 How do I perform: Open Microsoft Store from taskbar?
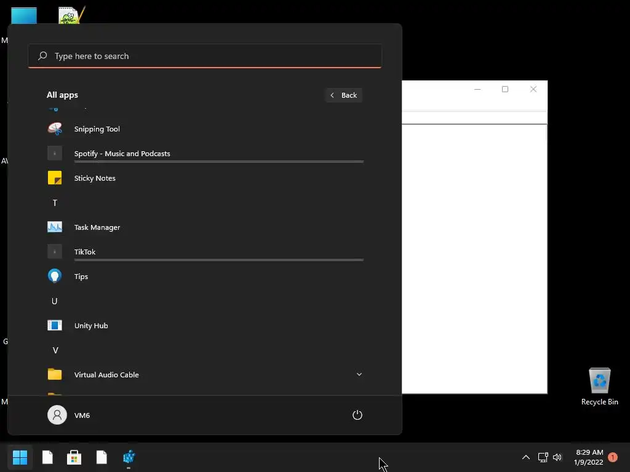coord(74,457)
